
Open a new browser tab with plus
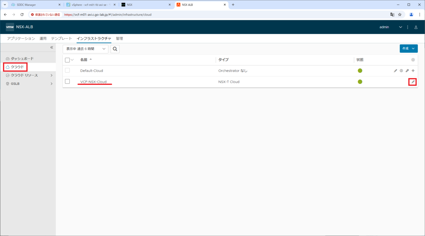[233, 5]
